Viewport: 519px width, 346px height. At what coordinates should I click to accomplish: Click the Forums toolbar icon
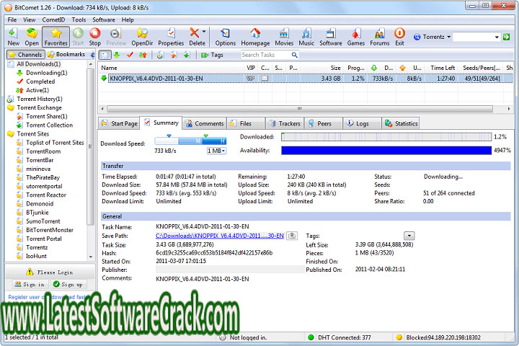point(381,36)
